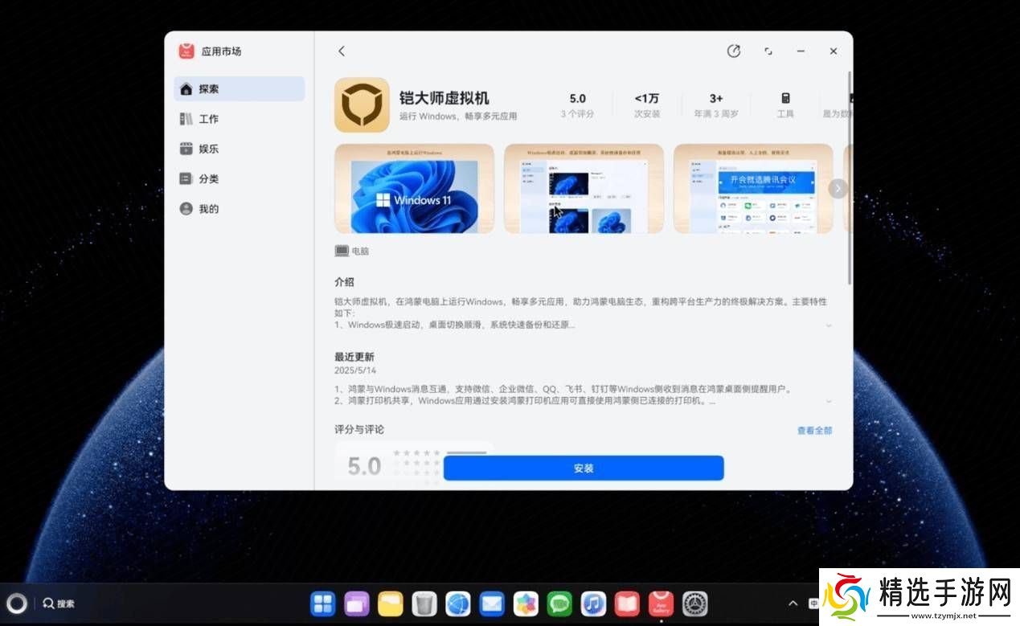The height and width of the screenshot is (626, 1020).
Task: Click the back arrow in the app page header
Action: click(342, 51)
